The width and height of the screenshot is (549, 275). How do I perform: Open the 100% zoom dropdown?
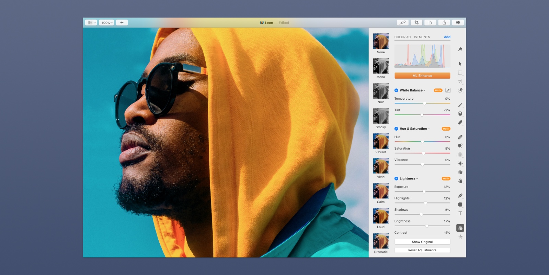pyautogui.click(x=107, y=23)
